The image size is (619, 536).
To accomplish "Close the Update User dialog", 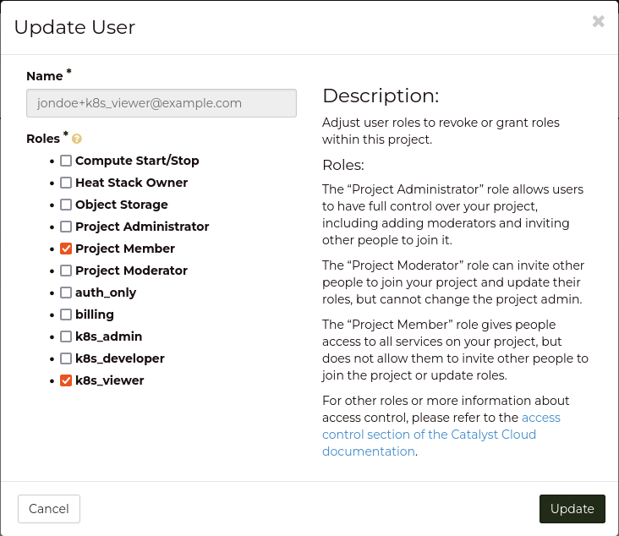I will click(598, 22).
